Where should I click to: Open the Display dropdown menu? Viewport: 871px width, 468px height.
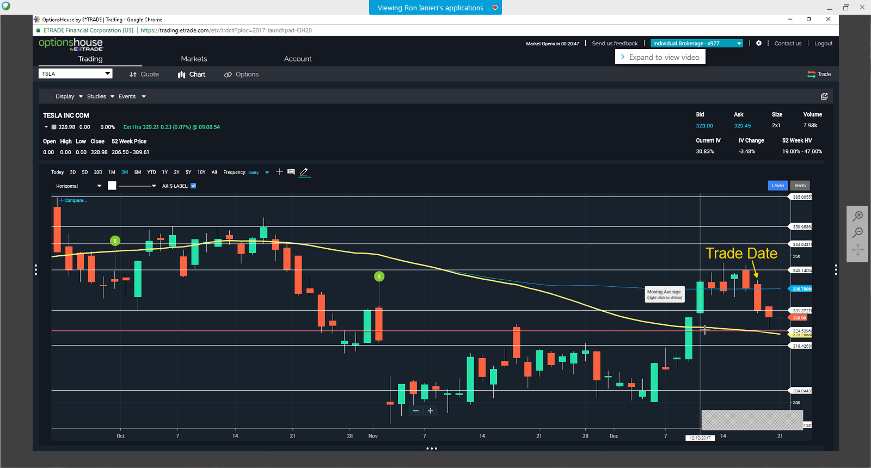click(69, 96)
